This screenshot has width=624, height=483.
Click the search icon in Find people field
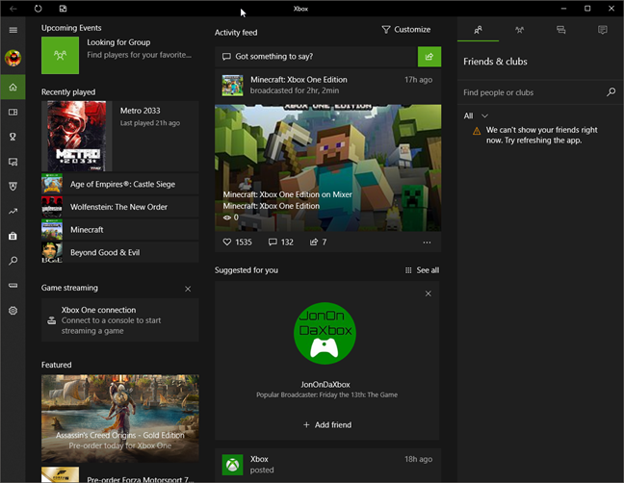tap(611, 92)
